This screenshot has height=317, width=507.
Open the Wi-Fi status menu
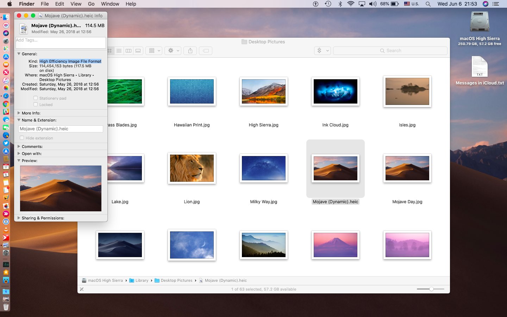[x=351, y=4]
